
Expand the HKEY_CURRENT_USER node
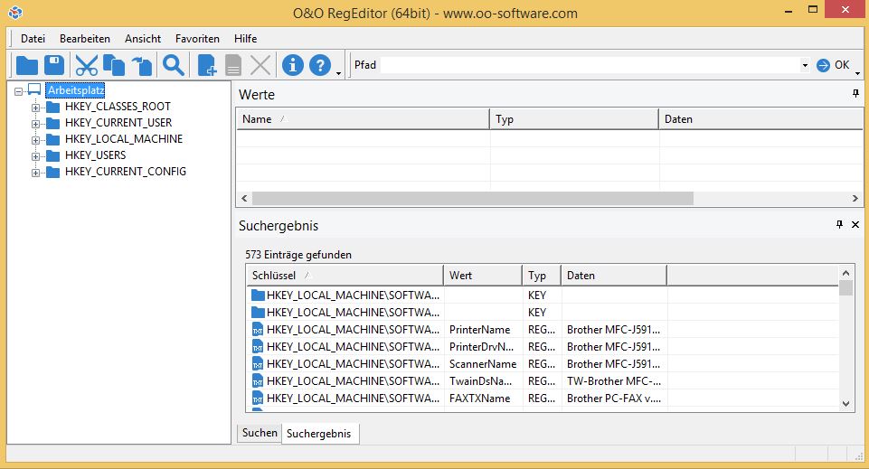35,124
